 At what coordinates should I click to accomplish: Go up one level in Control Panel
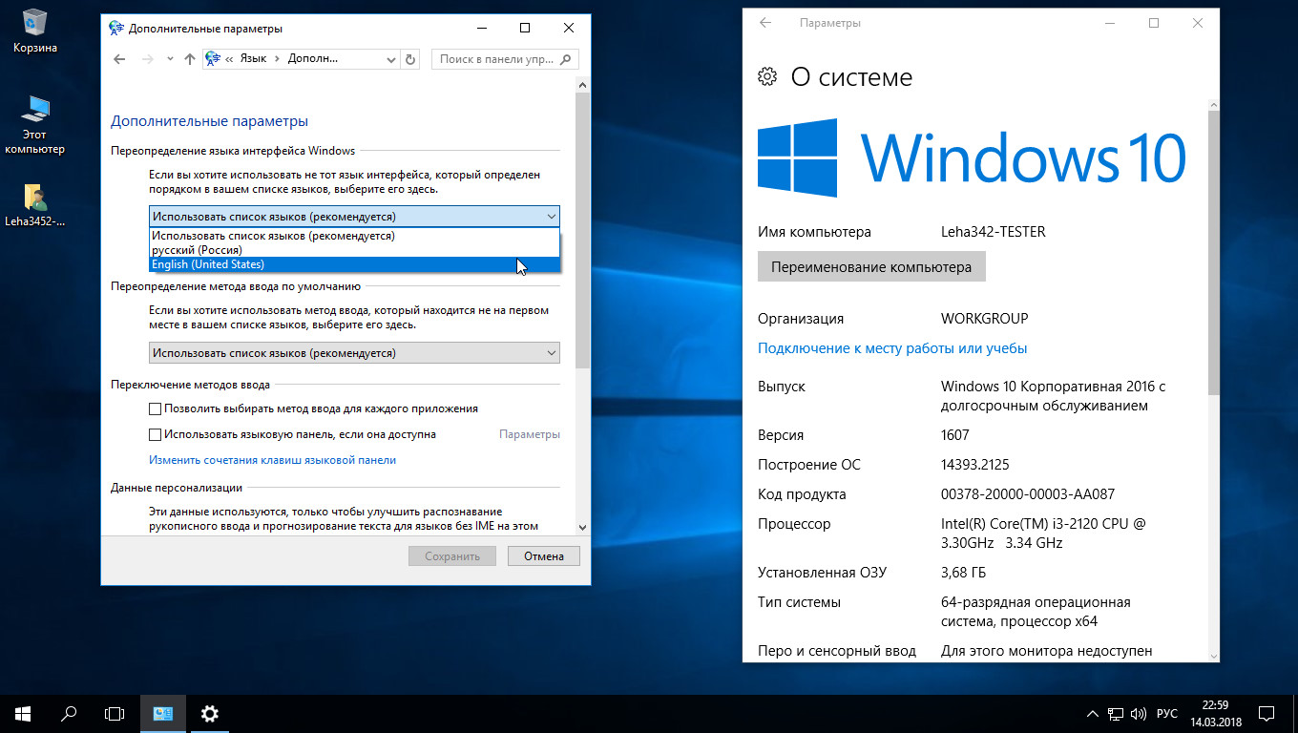[x=189, y=59]
